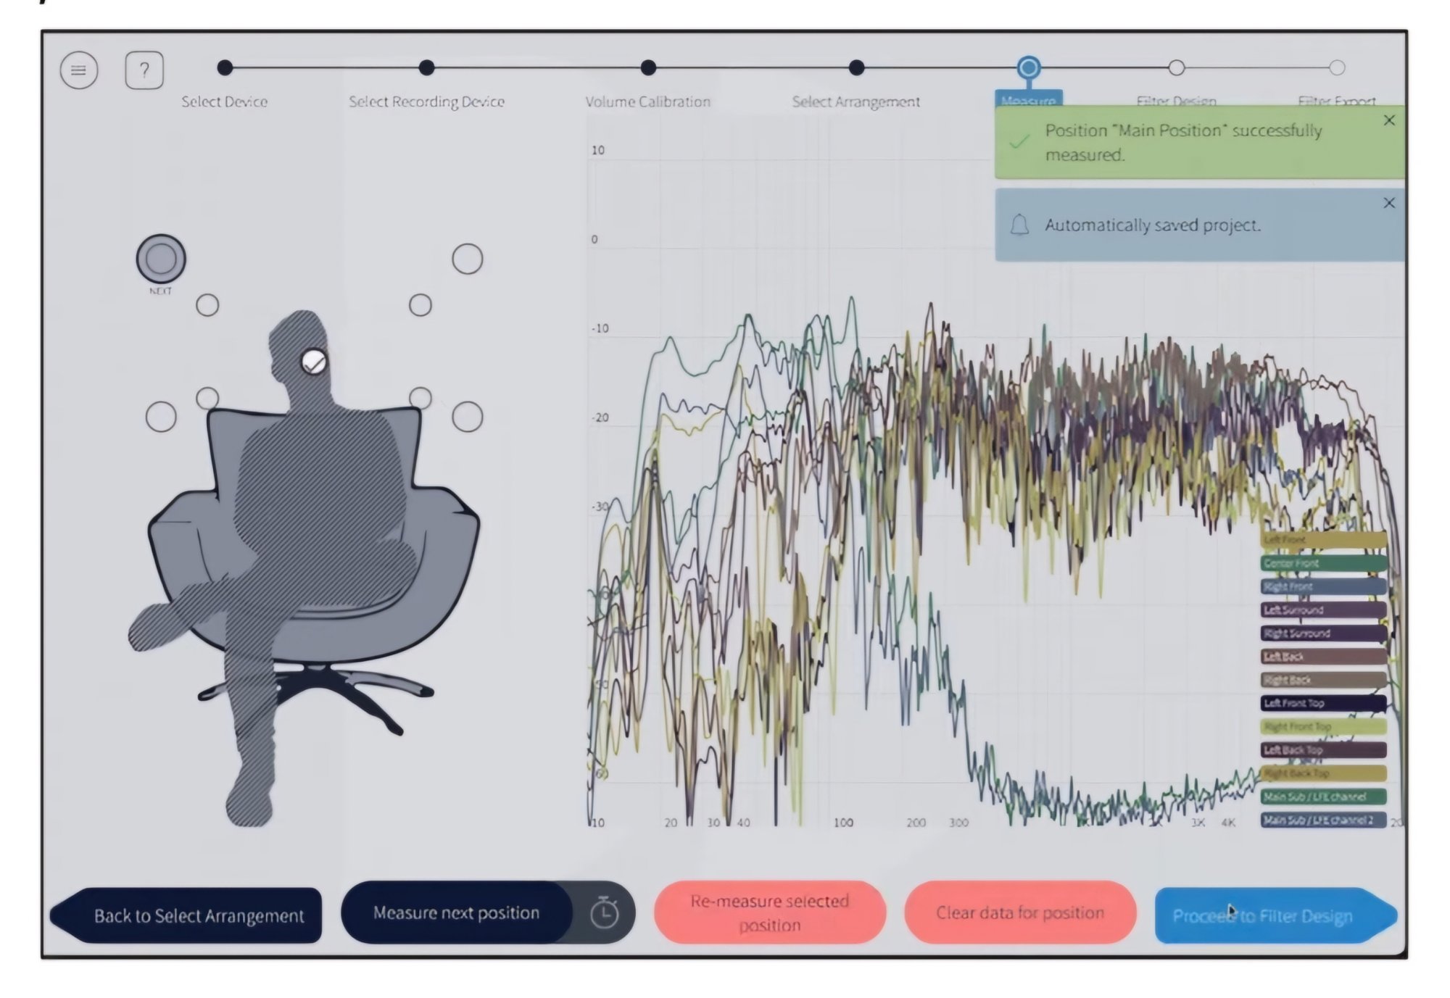Click the Select Device step tab
Screen dimensions: 1450x998
point(225,68)
